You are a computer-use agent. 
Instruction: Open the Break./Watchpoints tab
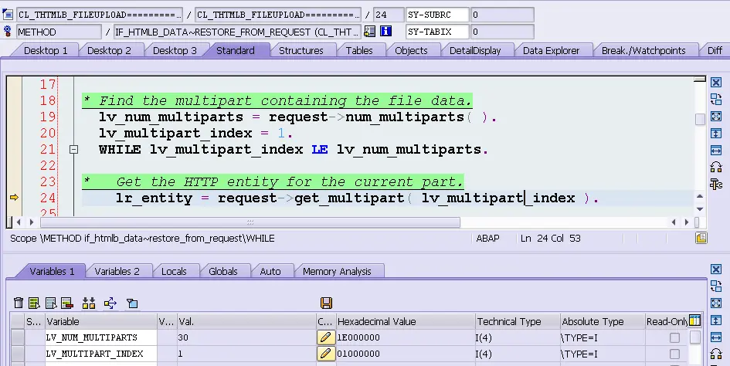(643, 50)
